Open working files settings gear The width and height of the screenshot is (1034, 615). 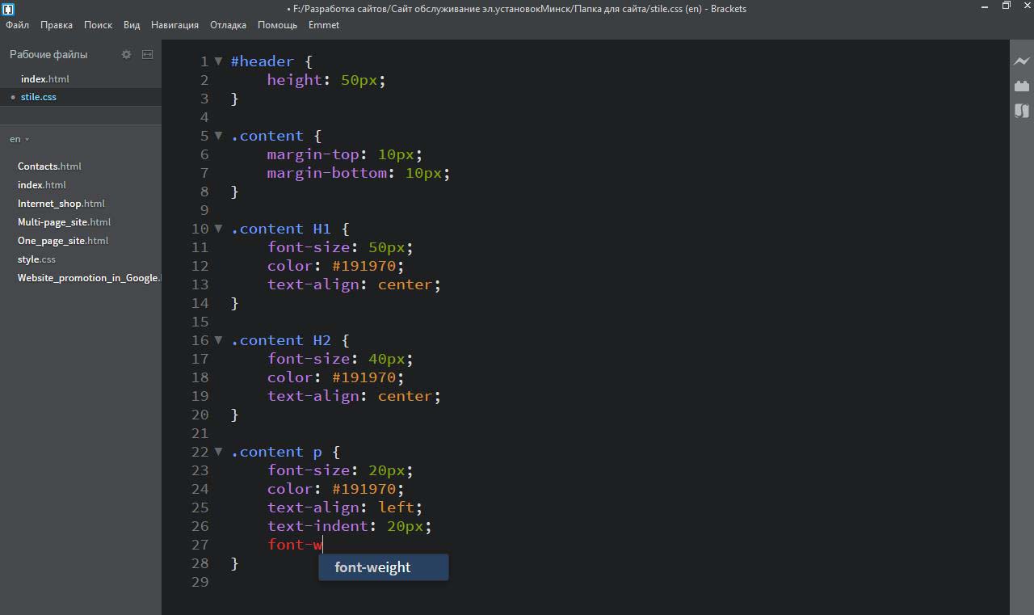(x=126, y=54)
